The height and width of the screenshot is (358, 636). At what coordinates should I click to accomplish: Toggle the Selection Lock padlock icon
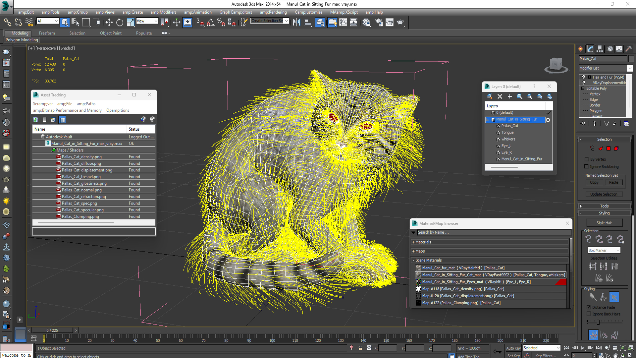click(x=360, y=348)
